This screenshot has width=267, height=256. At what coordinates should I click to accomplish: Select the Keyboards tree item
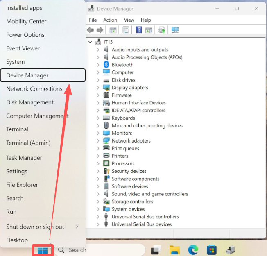coord(123,118)
